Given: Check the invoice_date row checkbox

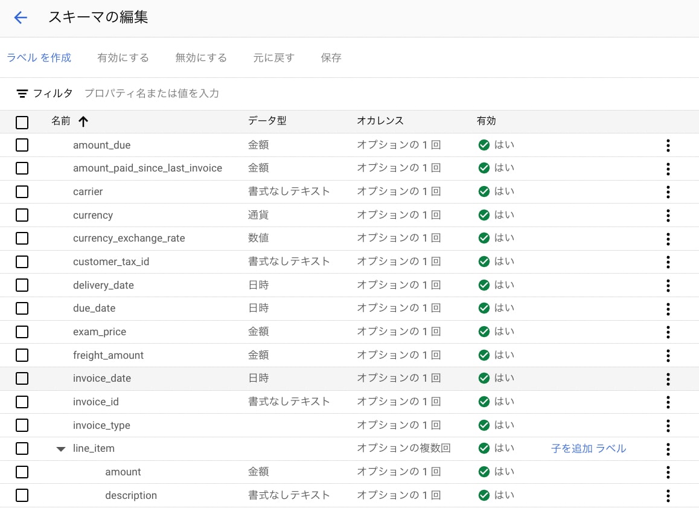Looking at the screenshot, I should (x=22, y=379).
